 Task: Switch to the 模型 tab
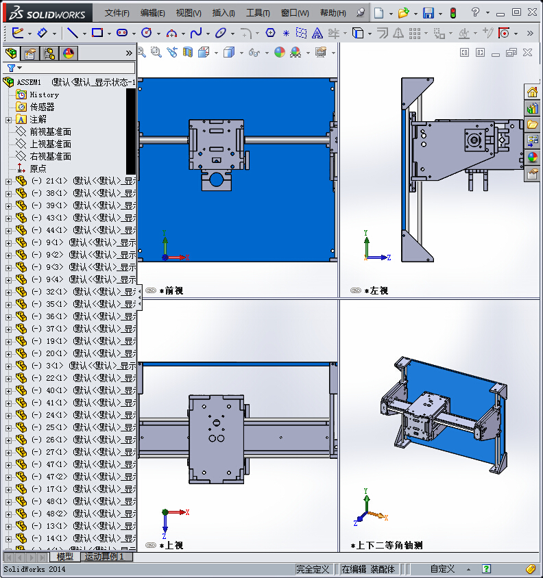click(65, 557)
